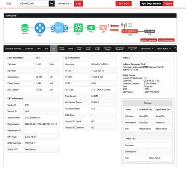The image size is (186, 169).
Task: Click the ACS STB Connectivity button
Action: [166, 40]
